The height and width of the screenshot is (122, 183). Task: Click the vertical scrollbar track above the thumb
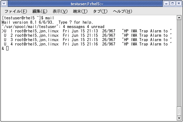coord(179,63)
